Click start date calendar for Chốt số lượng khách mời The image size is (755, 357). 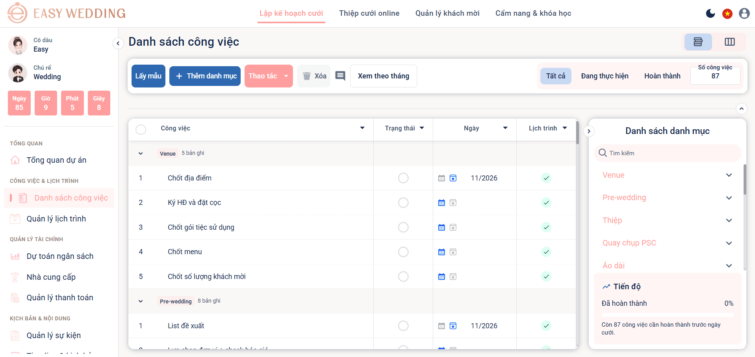(x=441, y=277)
